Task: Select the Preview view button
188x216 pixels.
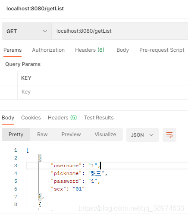Action: tap(71, 135)
